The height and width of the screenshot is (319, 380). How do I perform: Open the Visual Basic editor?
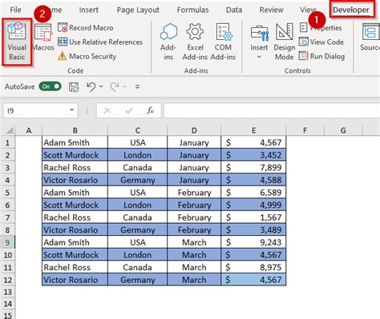(x=17, y=42)
